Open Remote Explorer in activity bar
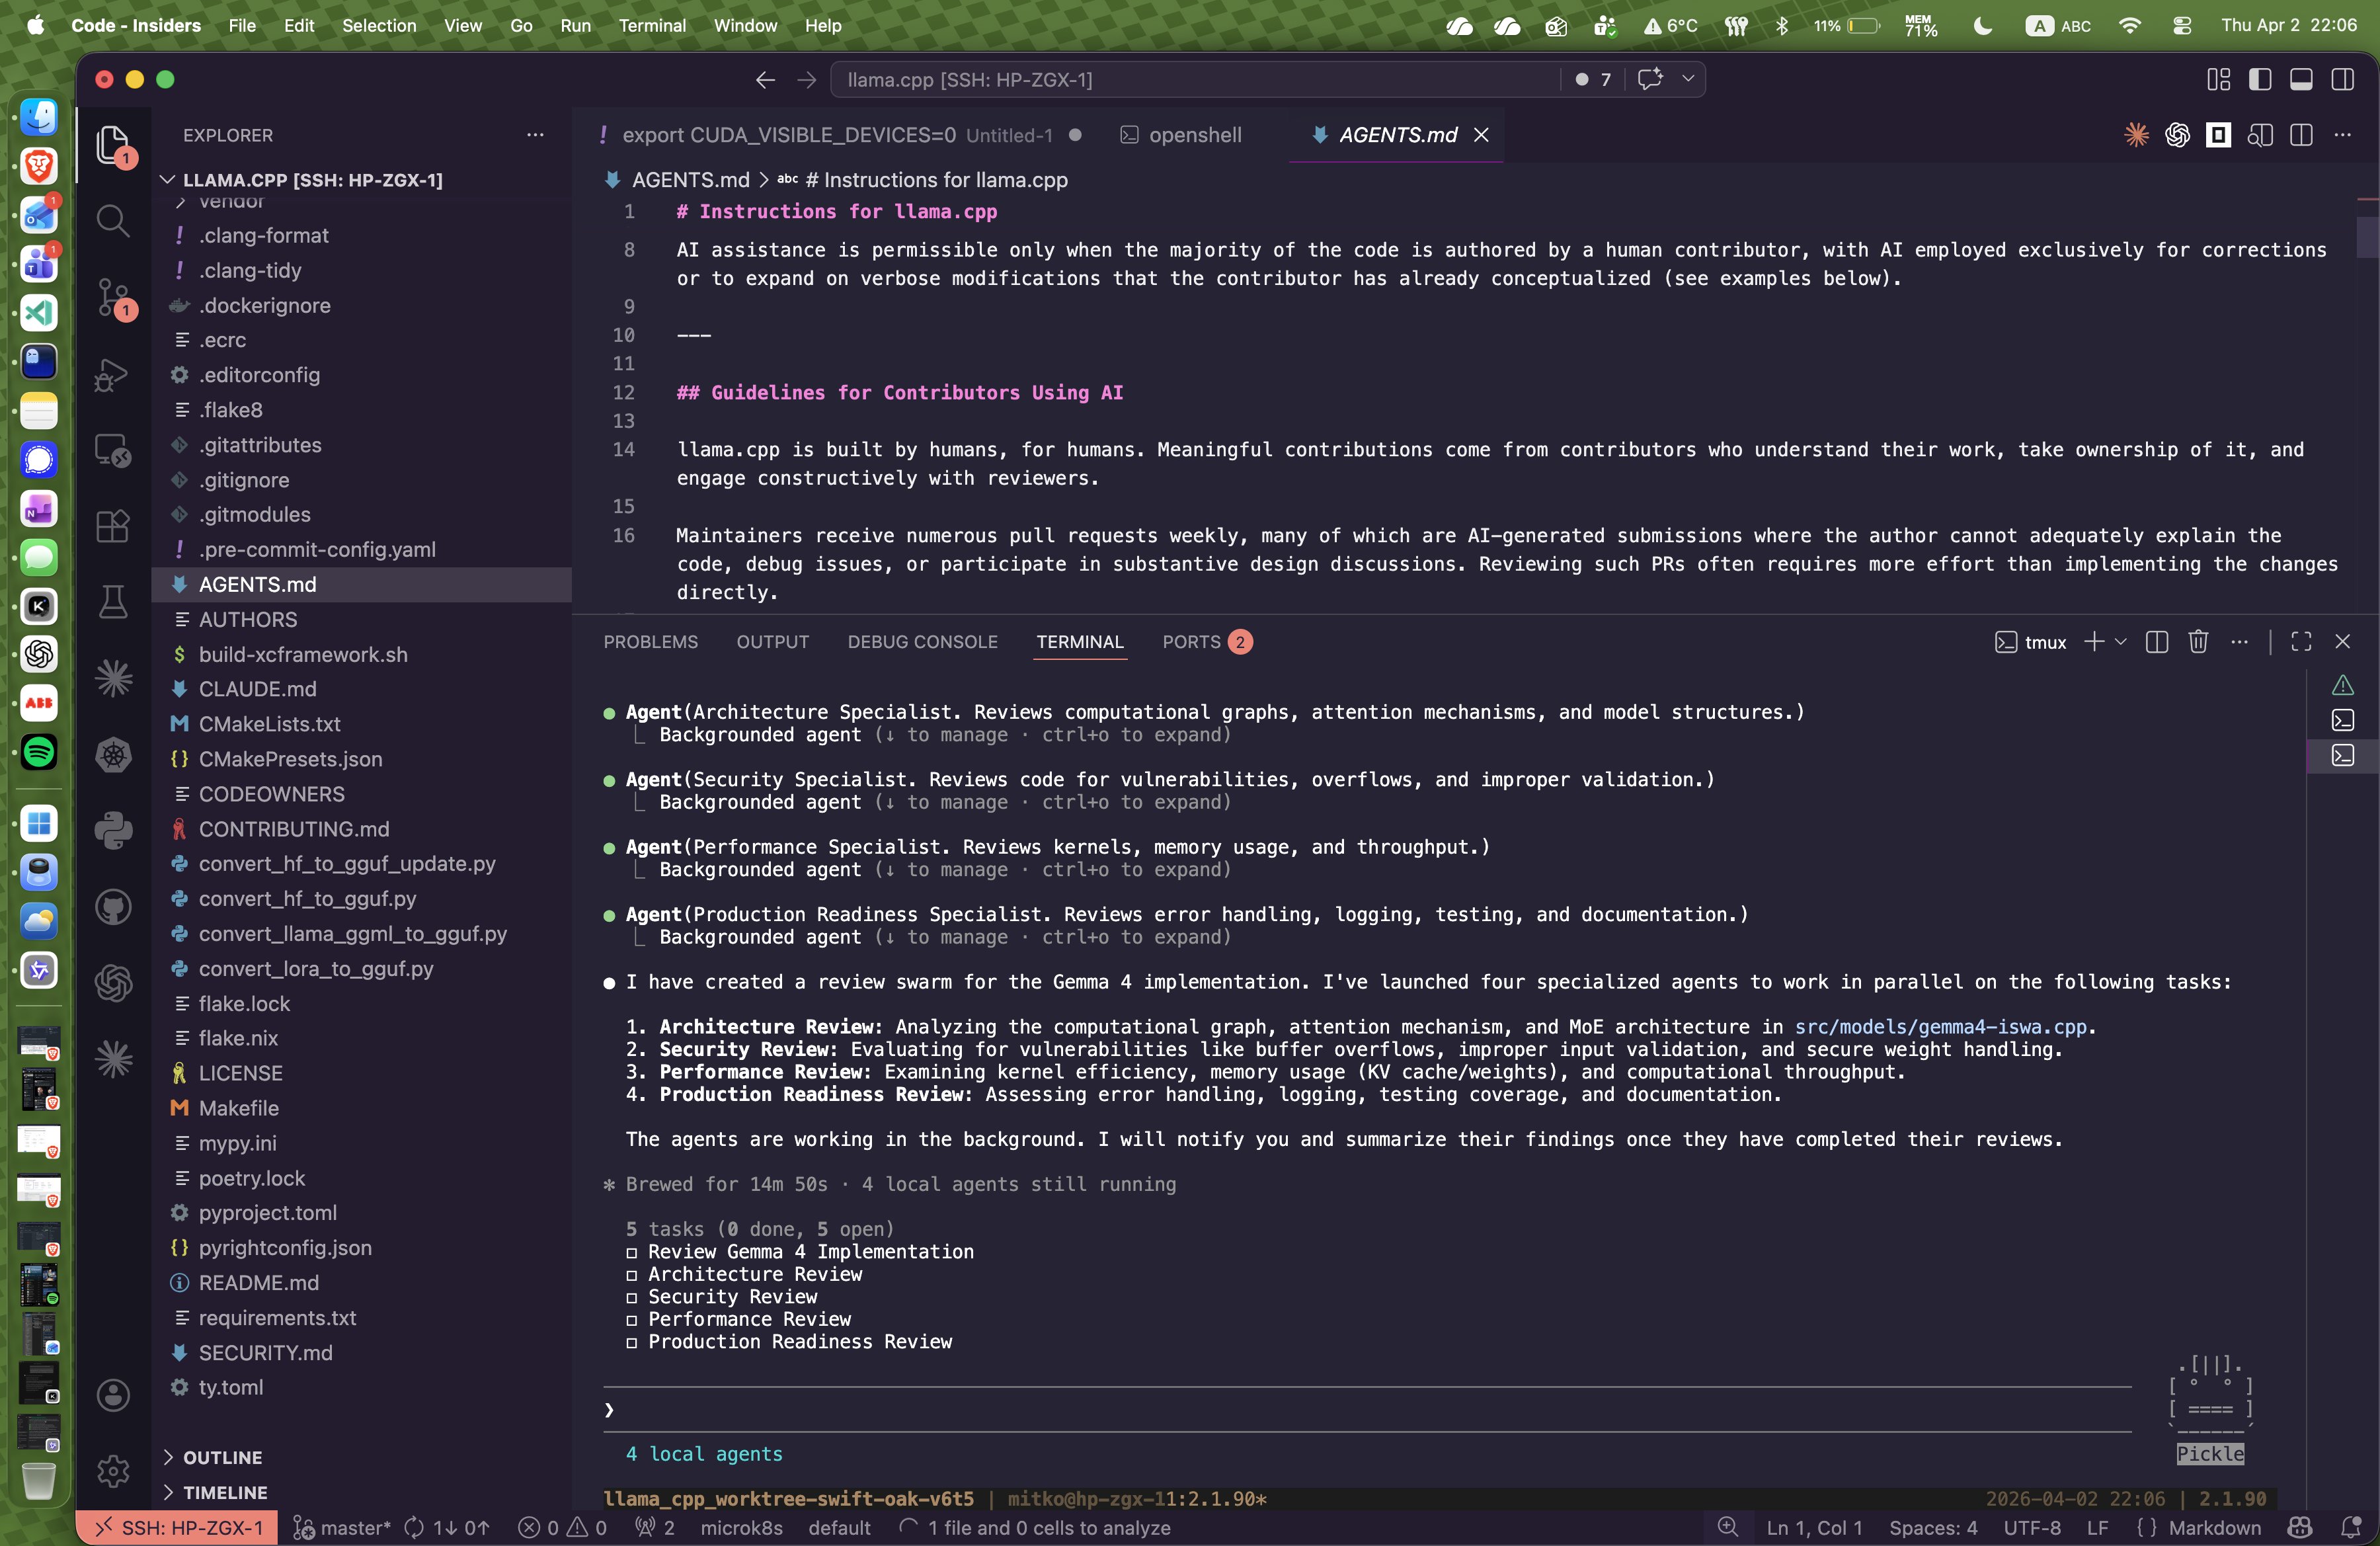Image resolution: width=2380 pixels, height=1546 pixels. pyautogui.click(x=113, y=450)
